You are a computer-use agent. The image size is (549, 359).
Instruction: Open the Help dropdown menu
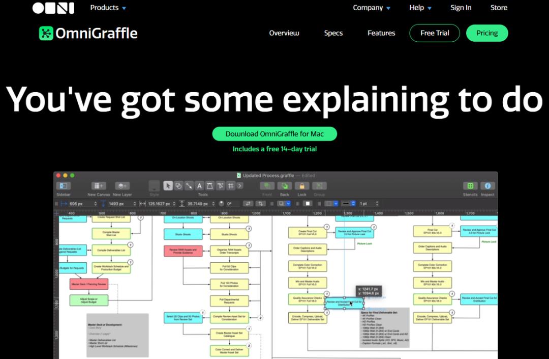point(420,8)
